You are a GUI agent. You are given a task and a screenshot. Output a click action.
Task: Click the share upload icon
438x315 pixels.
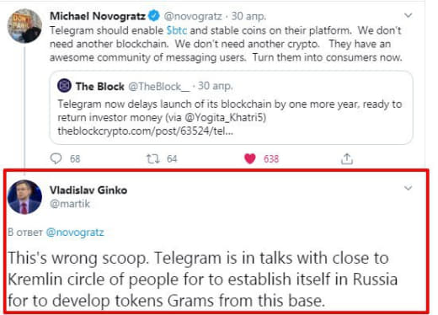click(x=347, y=158)
